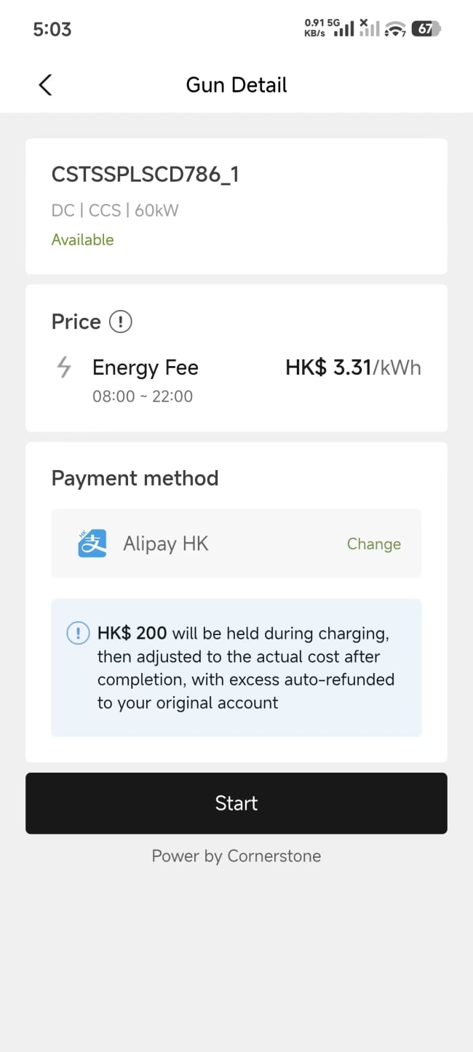This screenshot has width=473, height=1052.
Task: Tap the 08:00 ~ 22:00 time range
Action: [143, 397]
